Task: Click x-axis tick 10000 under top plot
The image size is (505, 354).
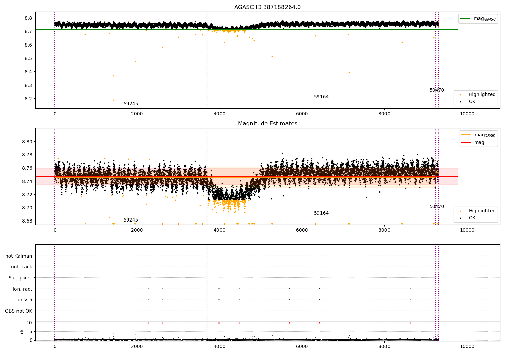Action: point(467,114)
